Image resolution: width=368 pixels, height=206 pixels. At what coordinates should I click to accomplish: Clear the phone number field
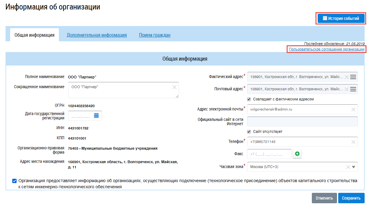click(353, 142)
